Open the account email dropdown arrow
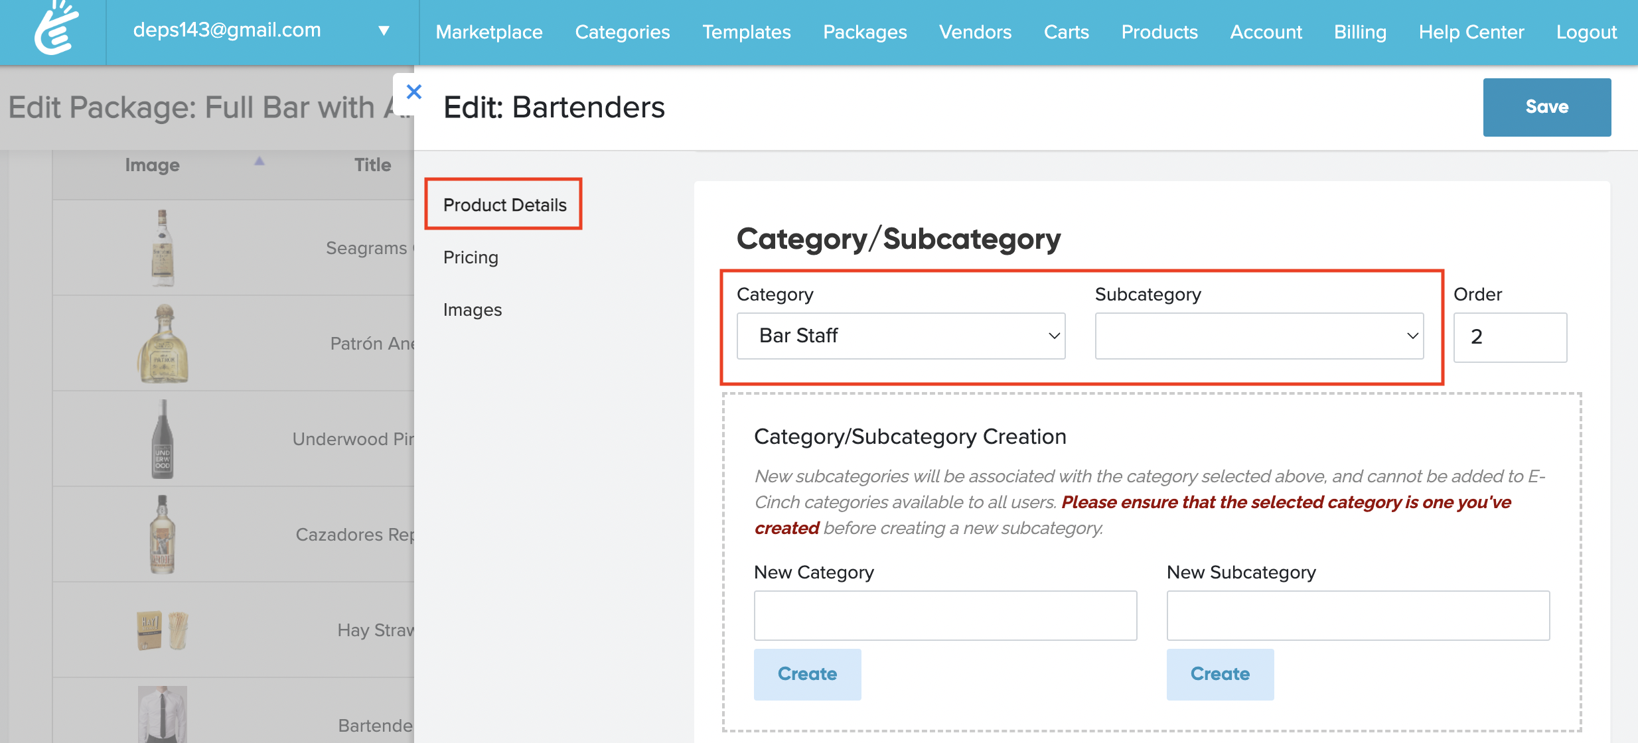 (384, 31)
